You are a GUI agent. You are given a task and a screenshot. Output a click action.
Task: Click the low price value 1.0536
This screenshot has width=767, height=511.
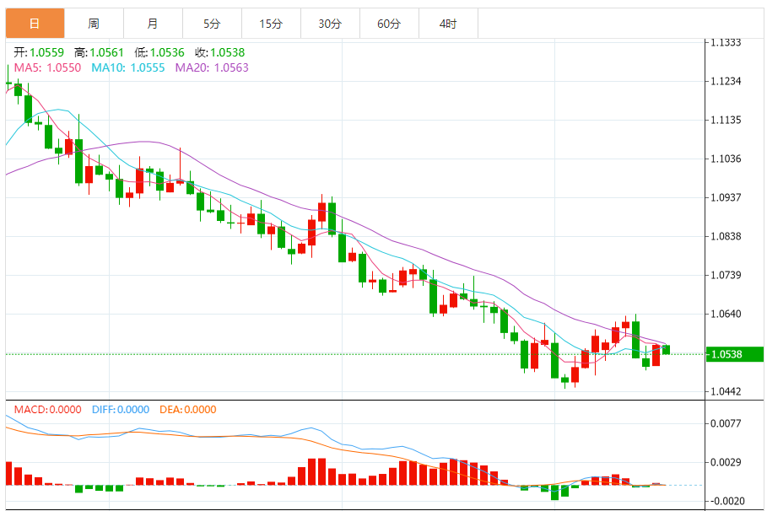click(167, 52)
